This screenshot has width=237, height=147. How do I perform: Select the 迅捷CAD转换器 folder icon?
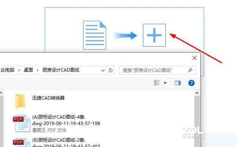pos(20,102)
